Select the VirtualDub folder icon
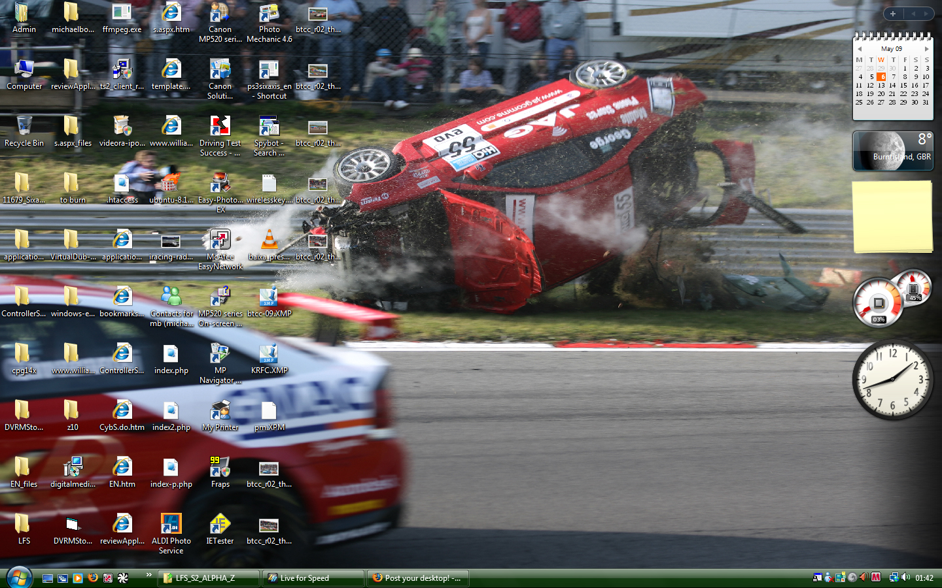This screenshot has height=588, width=942. [73, 246]
